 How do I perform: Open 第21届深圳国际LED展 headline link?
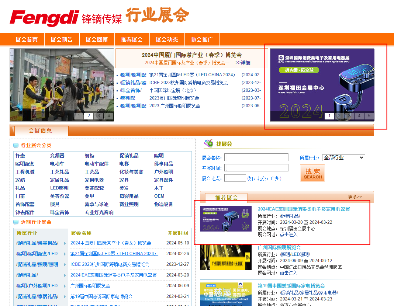(x=192, y=75)
